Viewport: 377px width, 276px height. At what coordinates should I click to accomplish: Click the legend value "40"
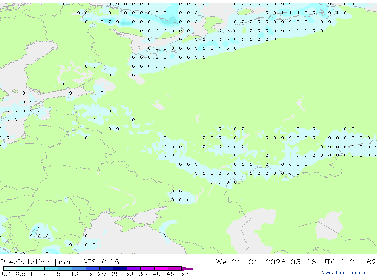click(157, 274)
